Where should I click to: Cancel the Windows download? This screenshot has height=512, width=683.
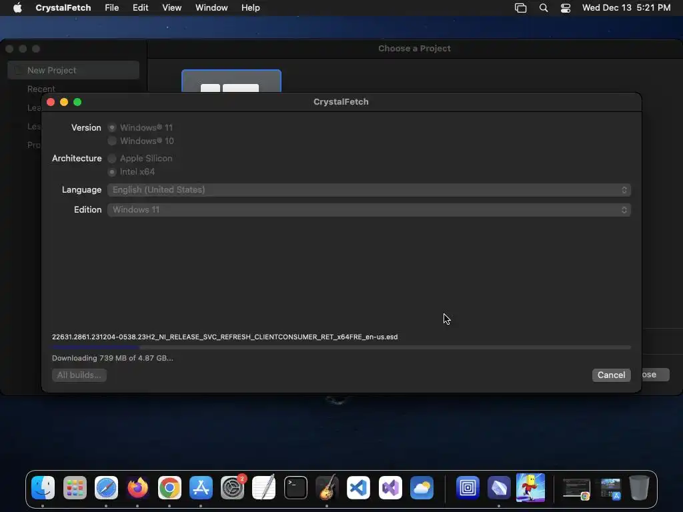click(x=611, y=375)
